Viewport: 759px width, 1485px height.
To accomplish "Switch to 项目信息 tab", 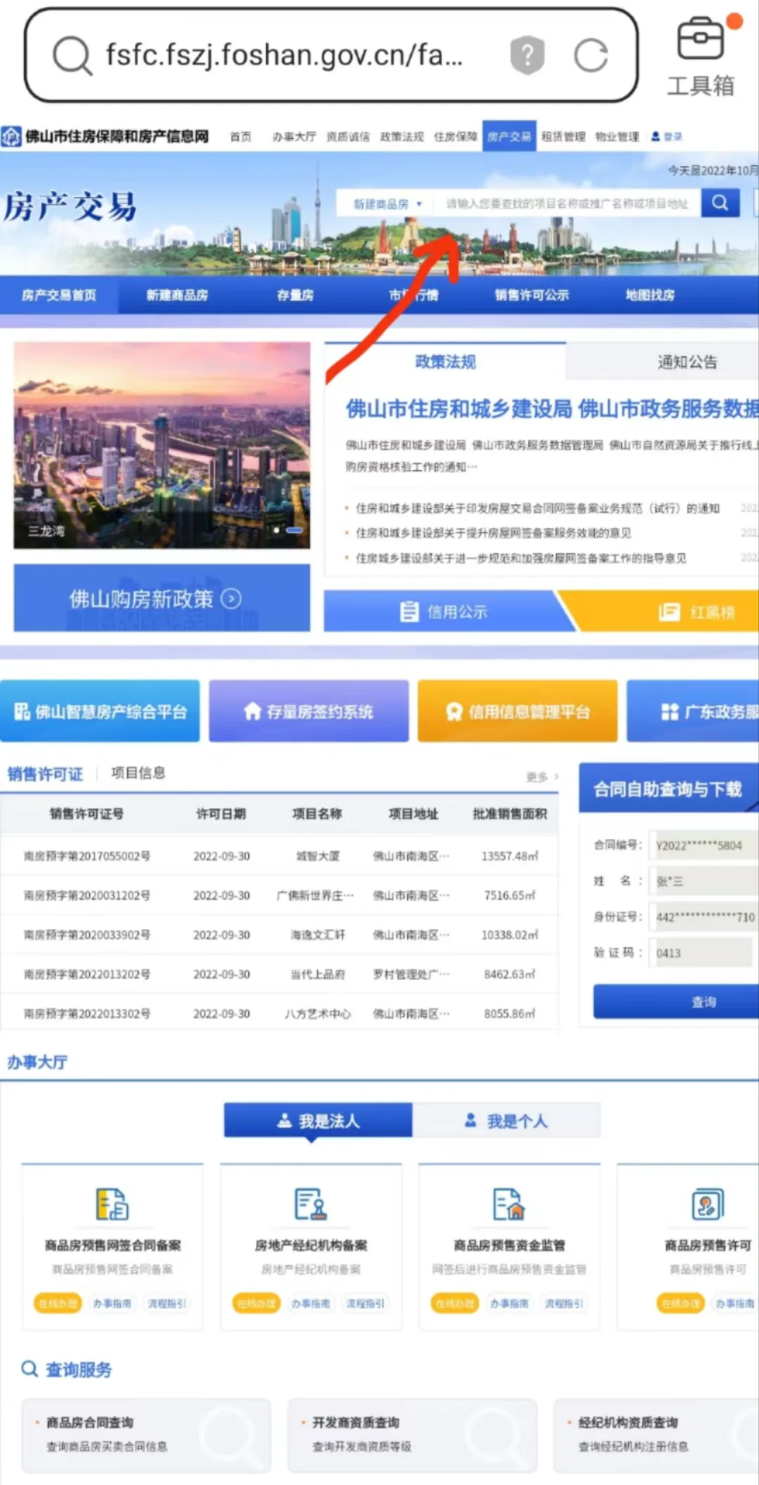I will point(138,773).
